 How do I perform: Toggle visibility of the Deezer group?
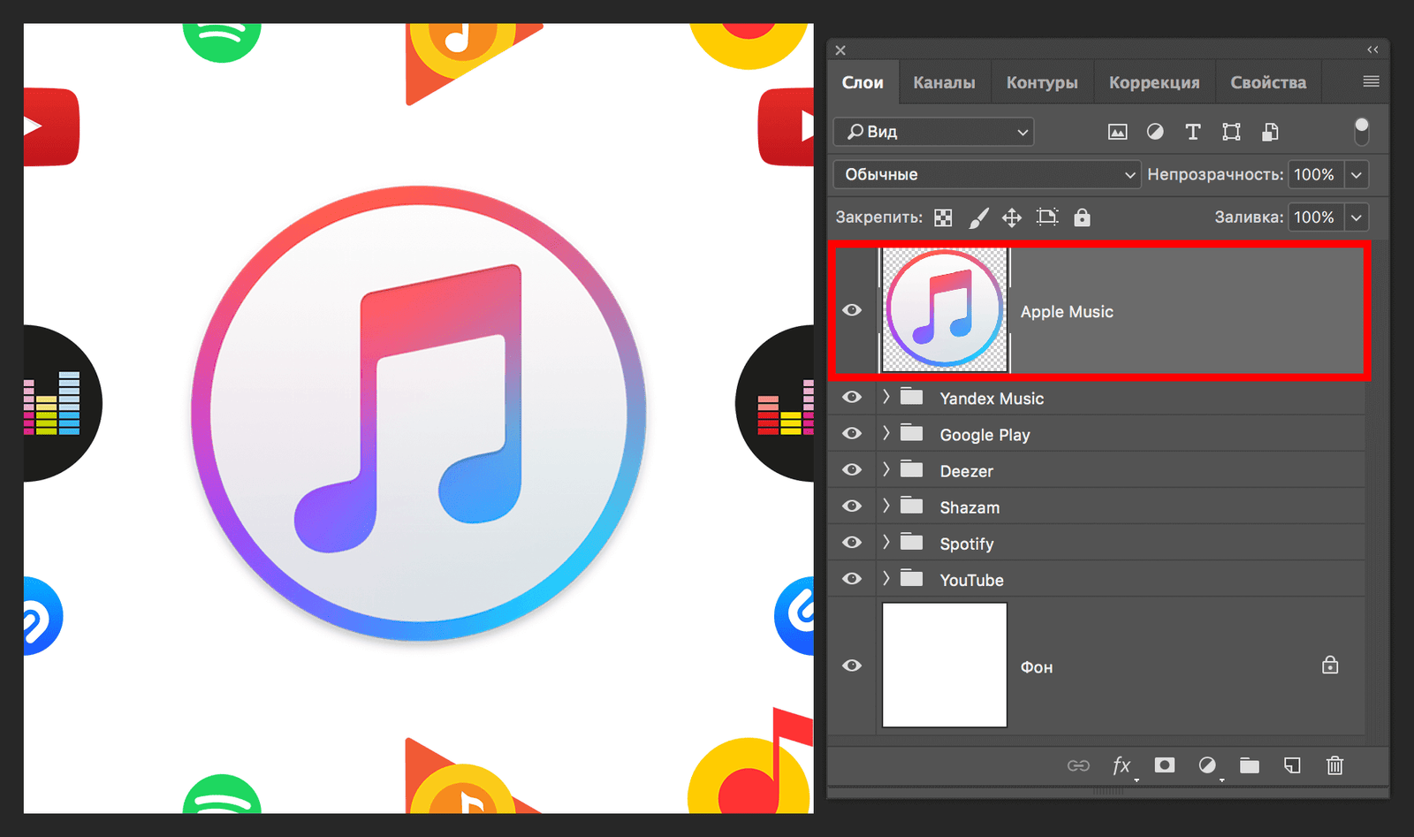tap(852, 470)
